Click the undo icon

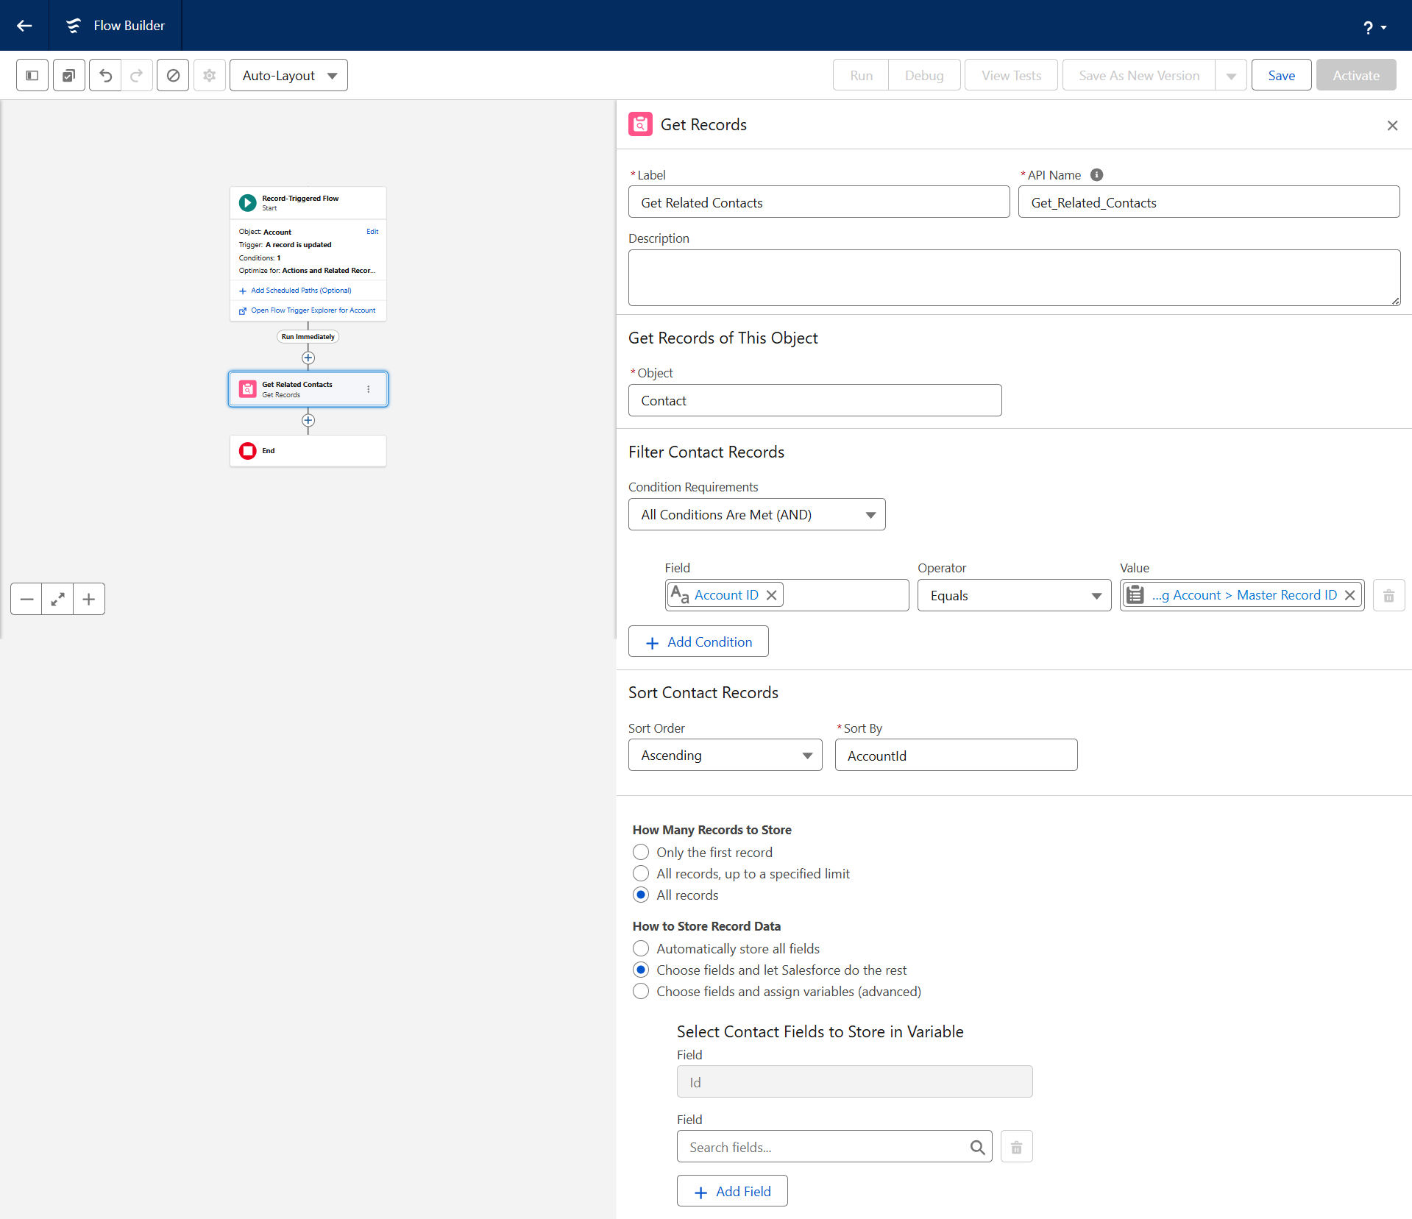click(105, 75)
